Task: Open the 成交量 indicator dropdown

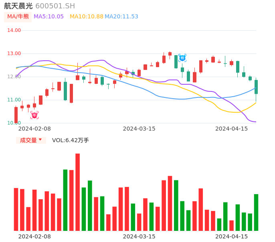Action: (x=31, y=140)
